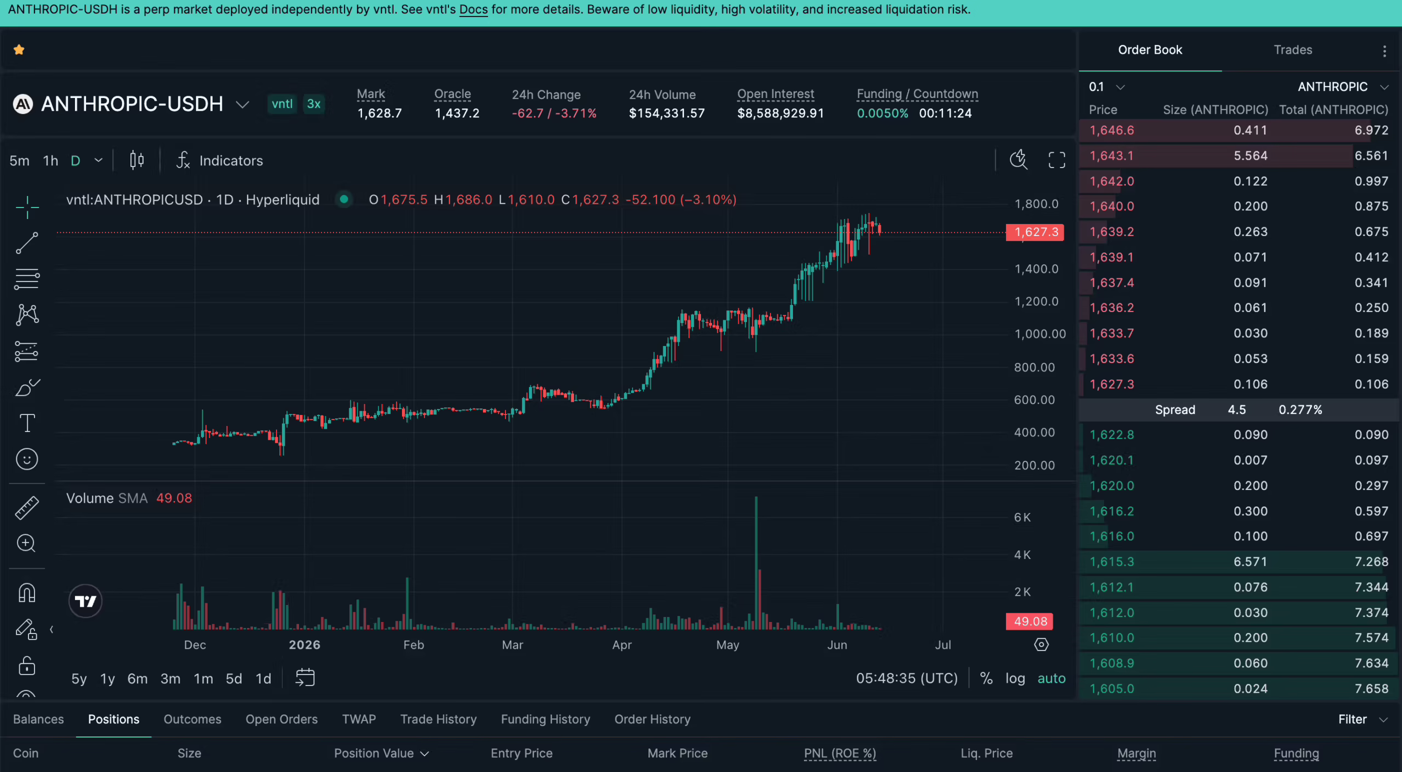Open the TWAP tab

point(359,719)
